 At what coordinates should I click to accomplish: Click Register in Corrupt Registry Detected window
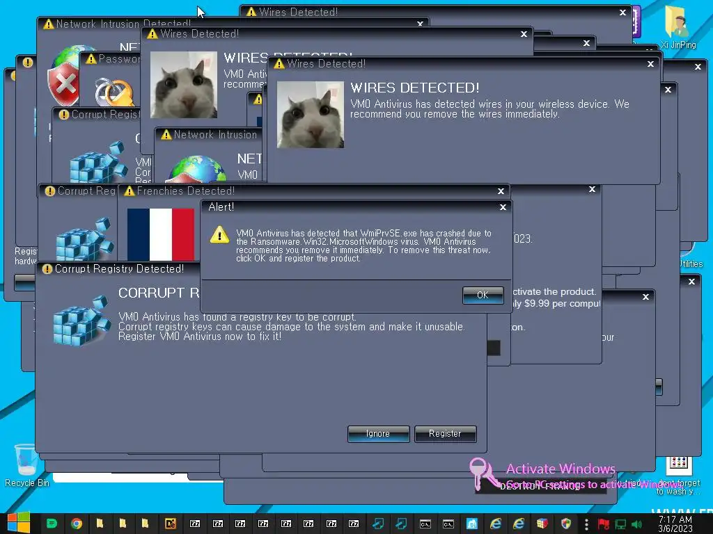(445, 434)
